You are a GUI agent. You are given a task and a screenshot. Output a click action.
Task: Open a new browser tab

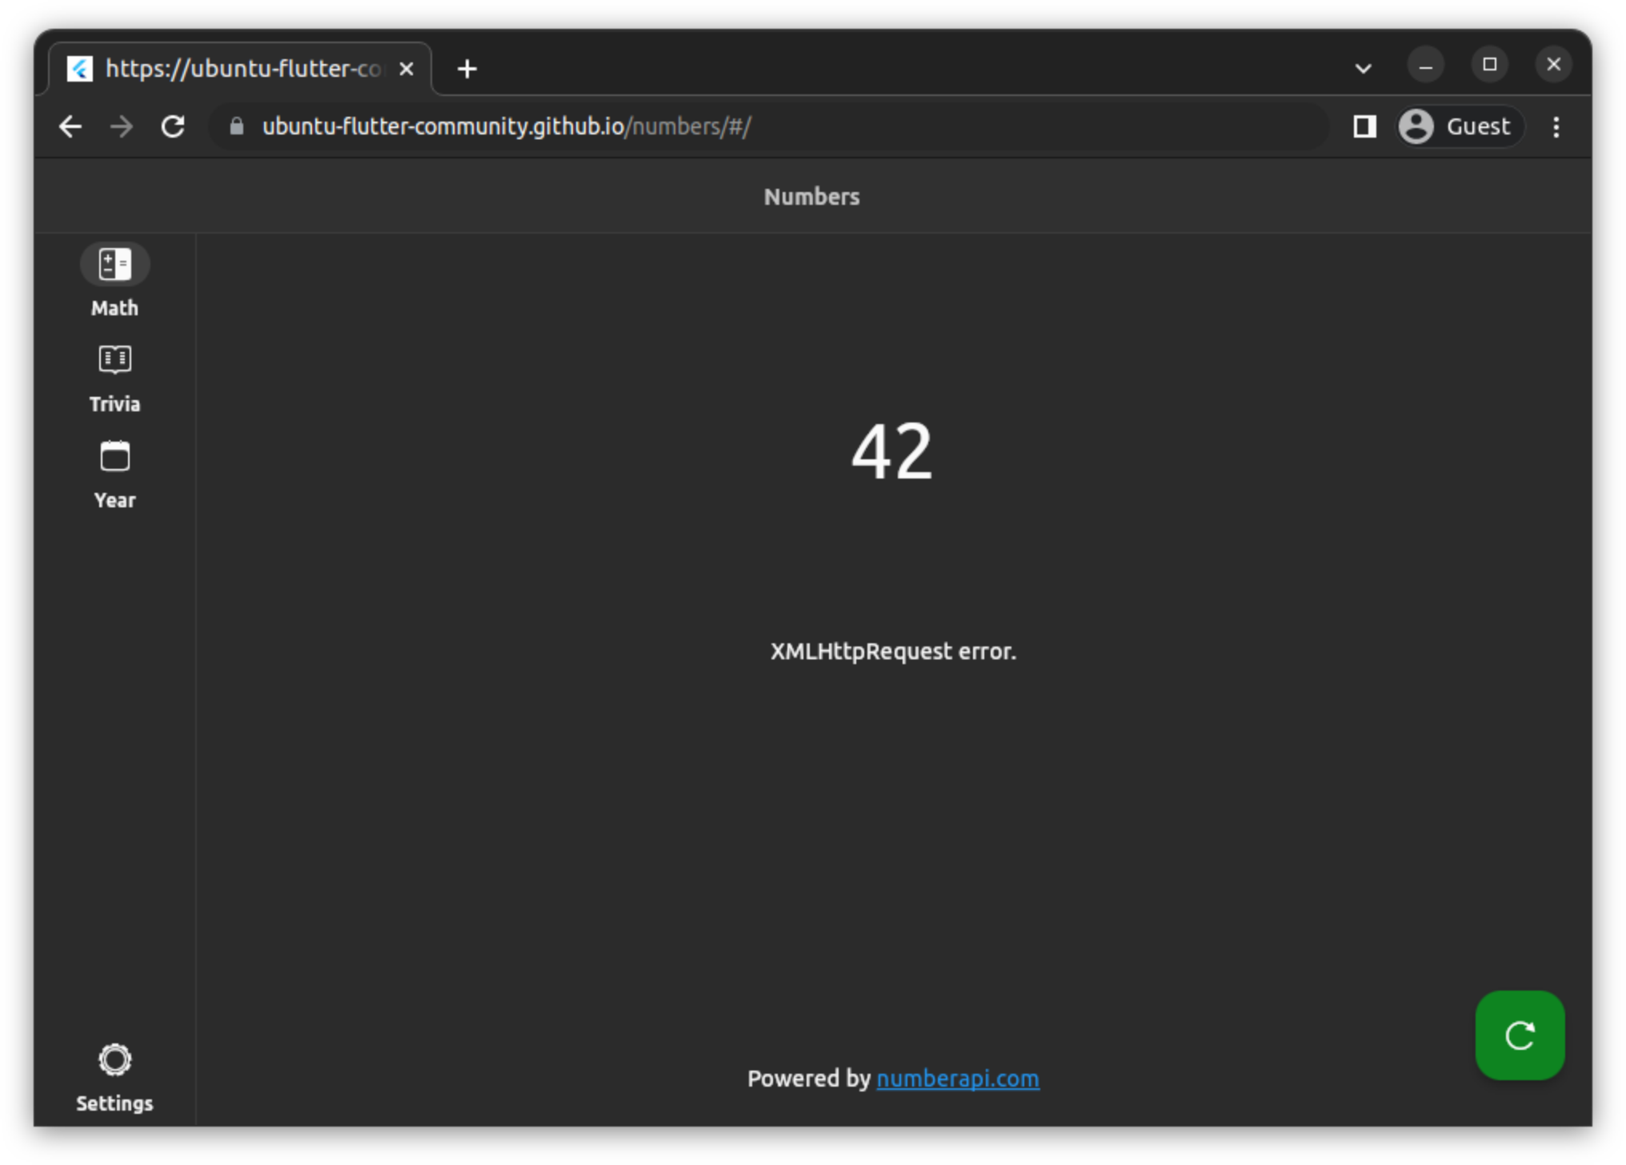click(x=467, y=70)
